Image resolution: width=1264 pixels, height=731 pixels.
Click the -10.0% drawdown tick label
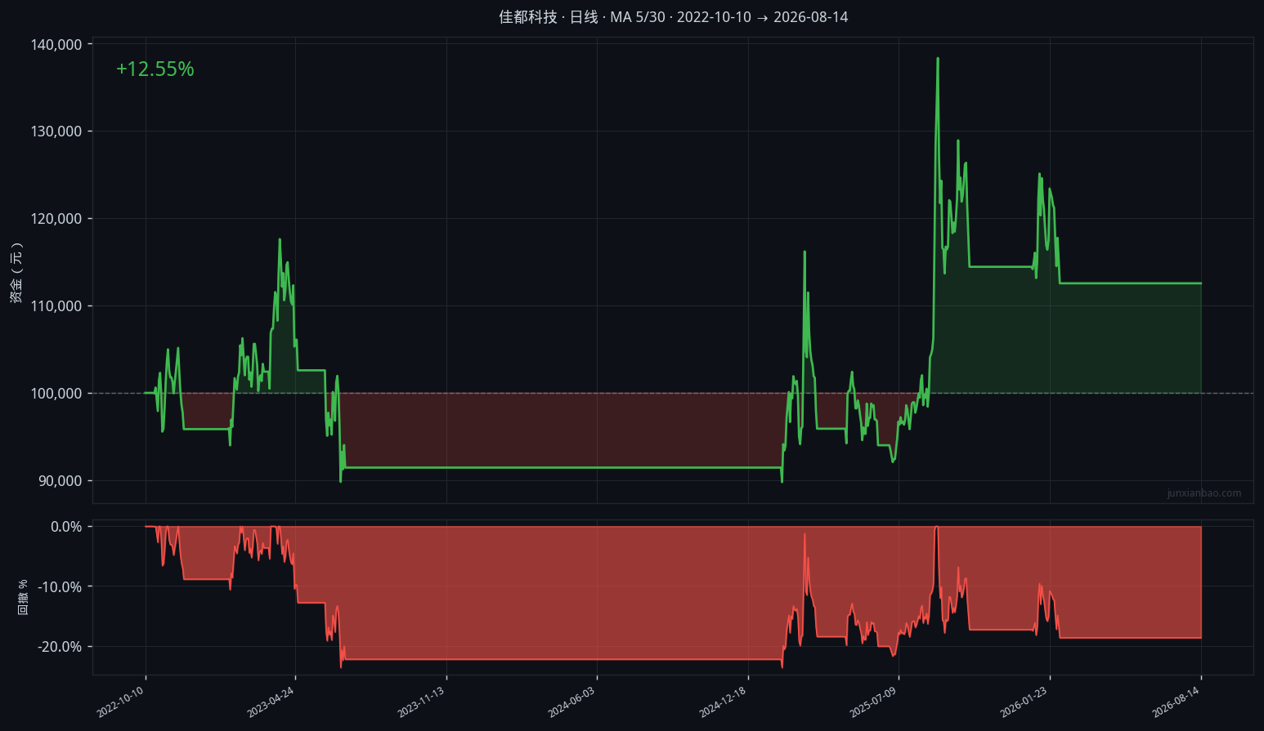point(60,587)
